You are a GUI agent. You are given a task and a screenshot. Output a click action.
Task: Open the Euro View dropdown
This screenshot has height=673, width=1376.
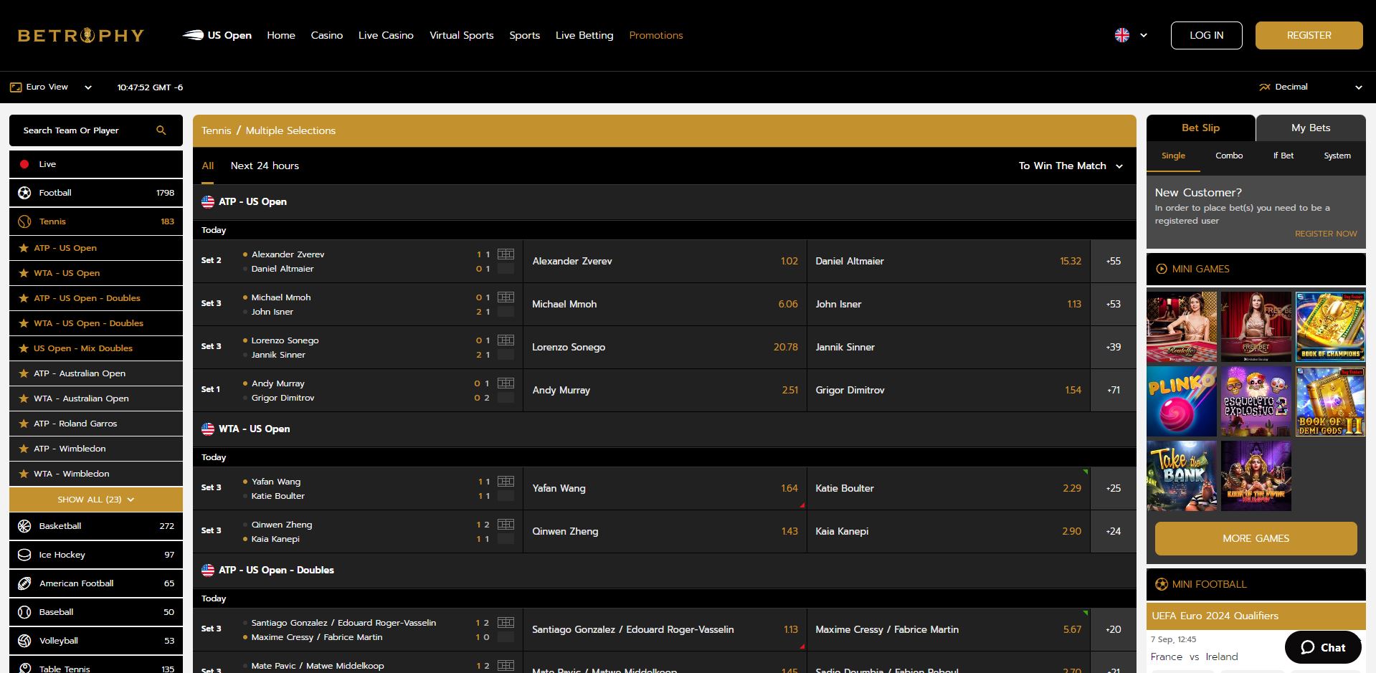click(51, 87)
